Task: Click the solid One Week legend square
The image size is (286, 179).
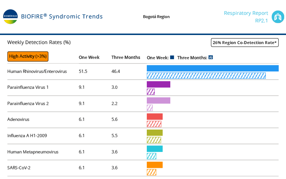Action: click(x=172, y=57)
